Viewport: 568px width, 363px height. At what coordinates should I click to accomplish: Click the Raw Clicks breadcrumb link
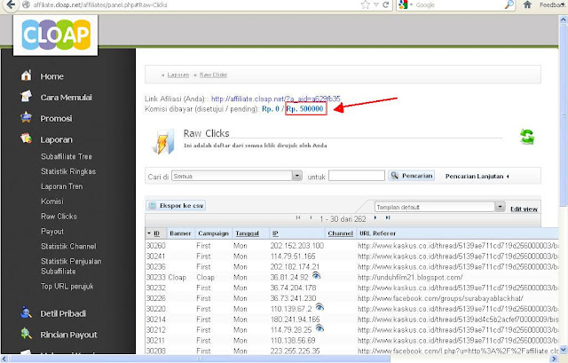(213, 75)
